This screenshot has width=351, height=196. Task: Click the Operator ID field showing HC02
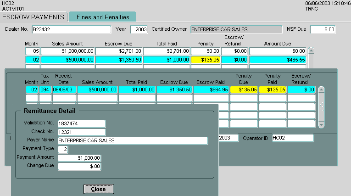pos(293,138)
